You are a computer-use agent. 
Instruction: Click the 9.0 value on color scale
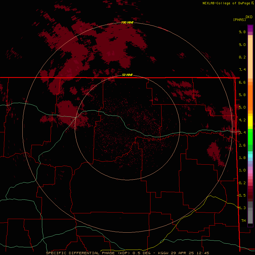click(242, 44)
